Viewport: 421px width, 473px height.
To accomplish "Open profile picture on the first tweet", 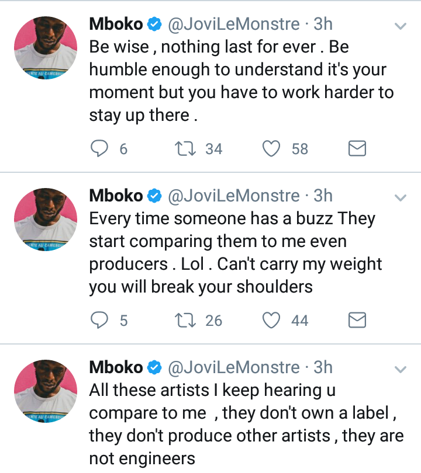I will (45, 48).
